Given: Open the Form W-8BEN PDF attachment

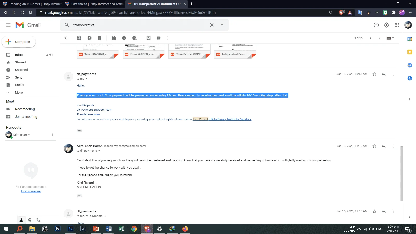Looking at the screenshot, I should [144, 51].
